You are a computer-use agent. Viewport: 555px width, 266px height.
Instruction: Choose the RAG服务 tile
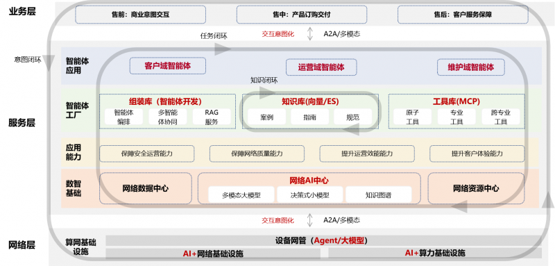pyautogui.click(x=212, y=117)
